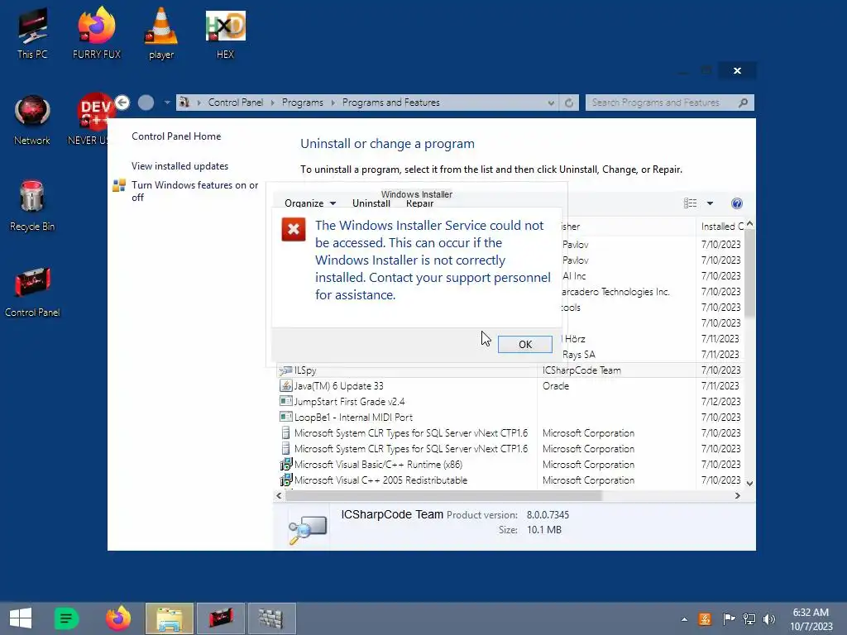This screenshot has height=635, width=847.
Task: Select the Recycle Bin desktop icon
Action: pos(32,206)
